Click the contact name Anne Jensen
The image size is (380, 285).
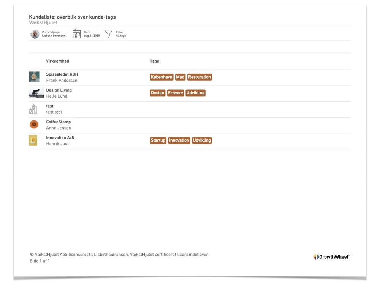(59, 128)
